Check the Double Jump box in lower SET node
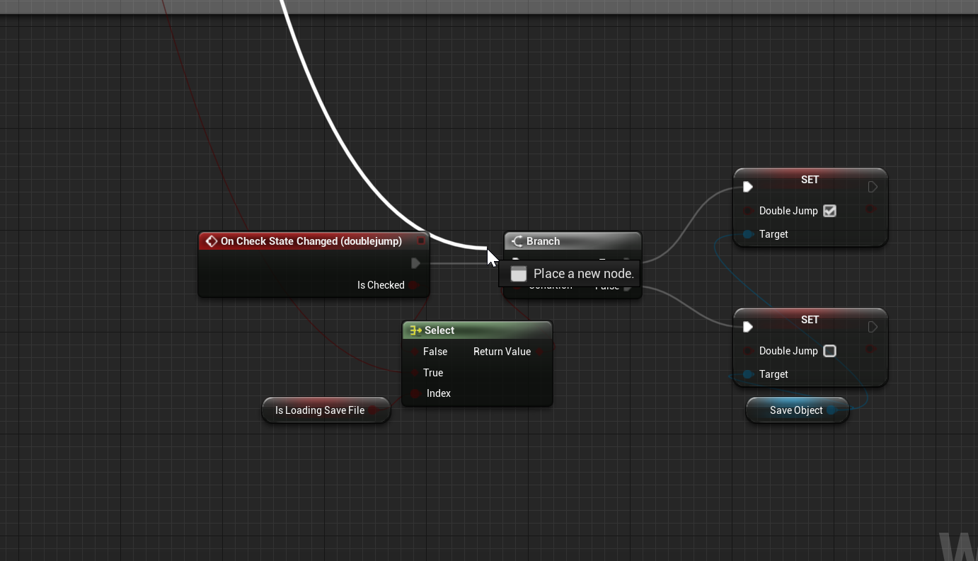978x561 pixels. tap(830, 351)
